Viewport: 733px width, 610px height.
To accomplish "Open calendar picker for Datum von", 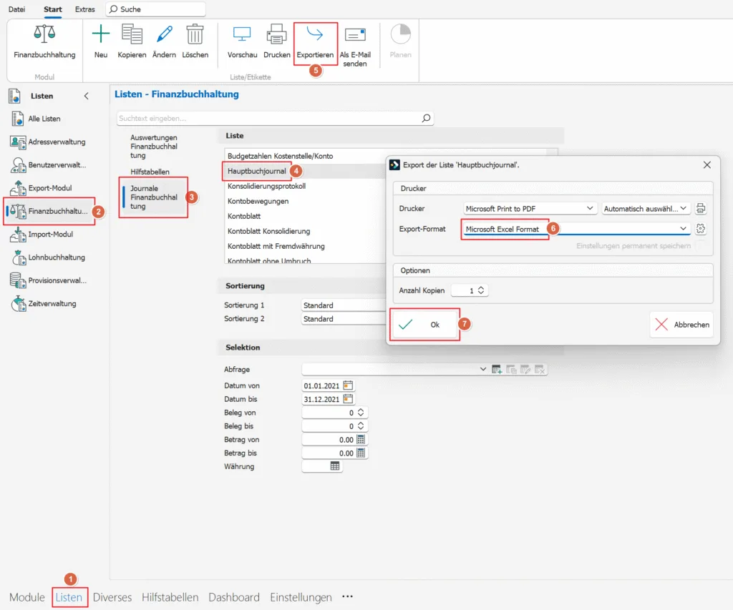I will 349,385.
